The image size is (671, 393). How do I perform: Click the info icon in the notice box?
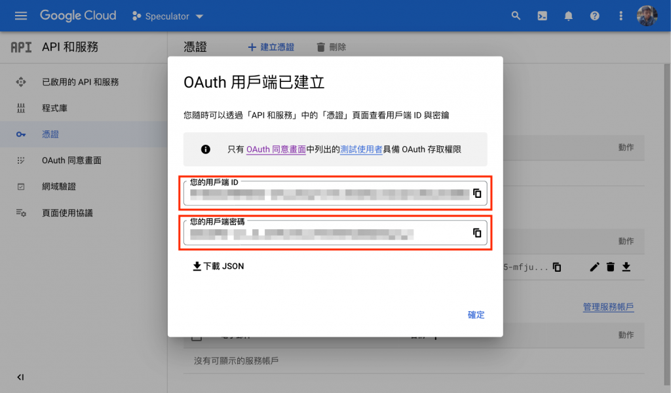click(205, 149)
